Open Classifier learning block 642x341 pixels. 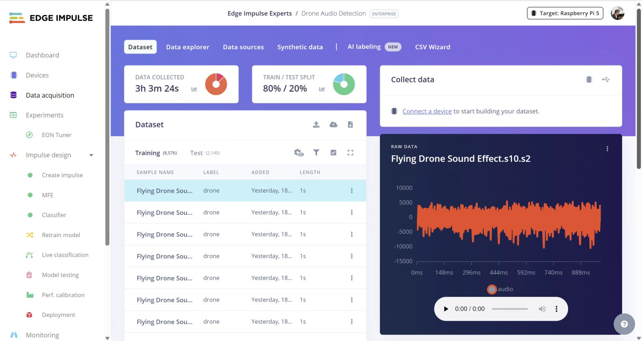(54, 215)
